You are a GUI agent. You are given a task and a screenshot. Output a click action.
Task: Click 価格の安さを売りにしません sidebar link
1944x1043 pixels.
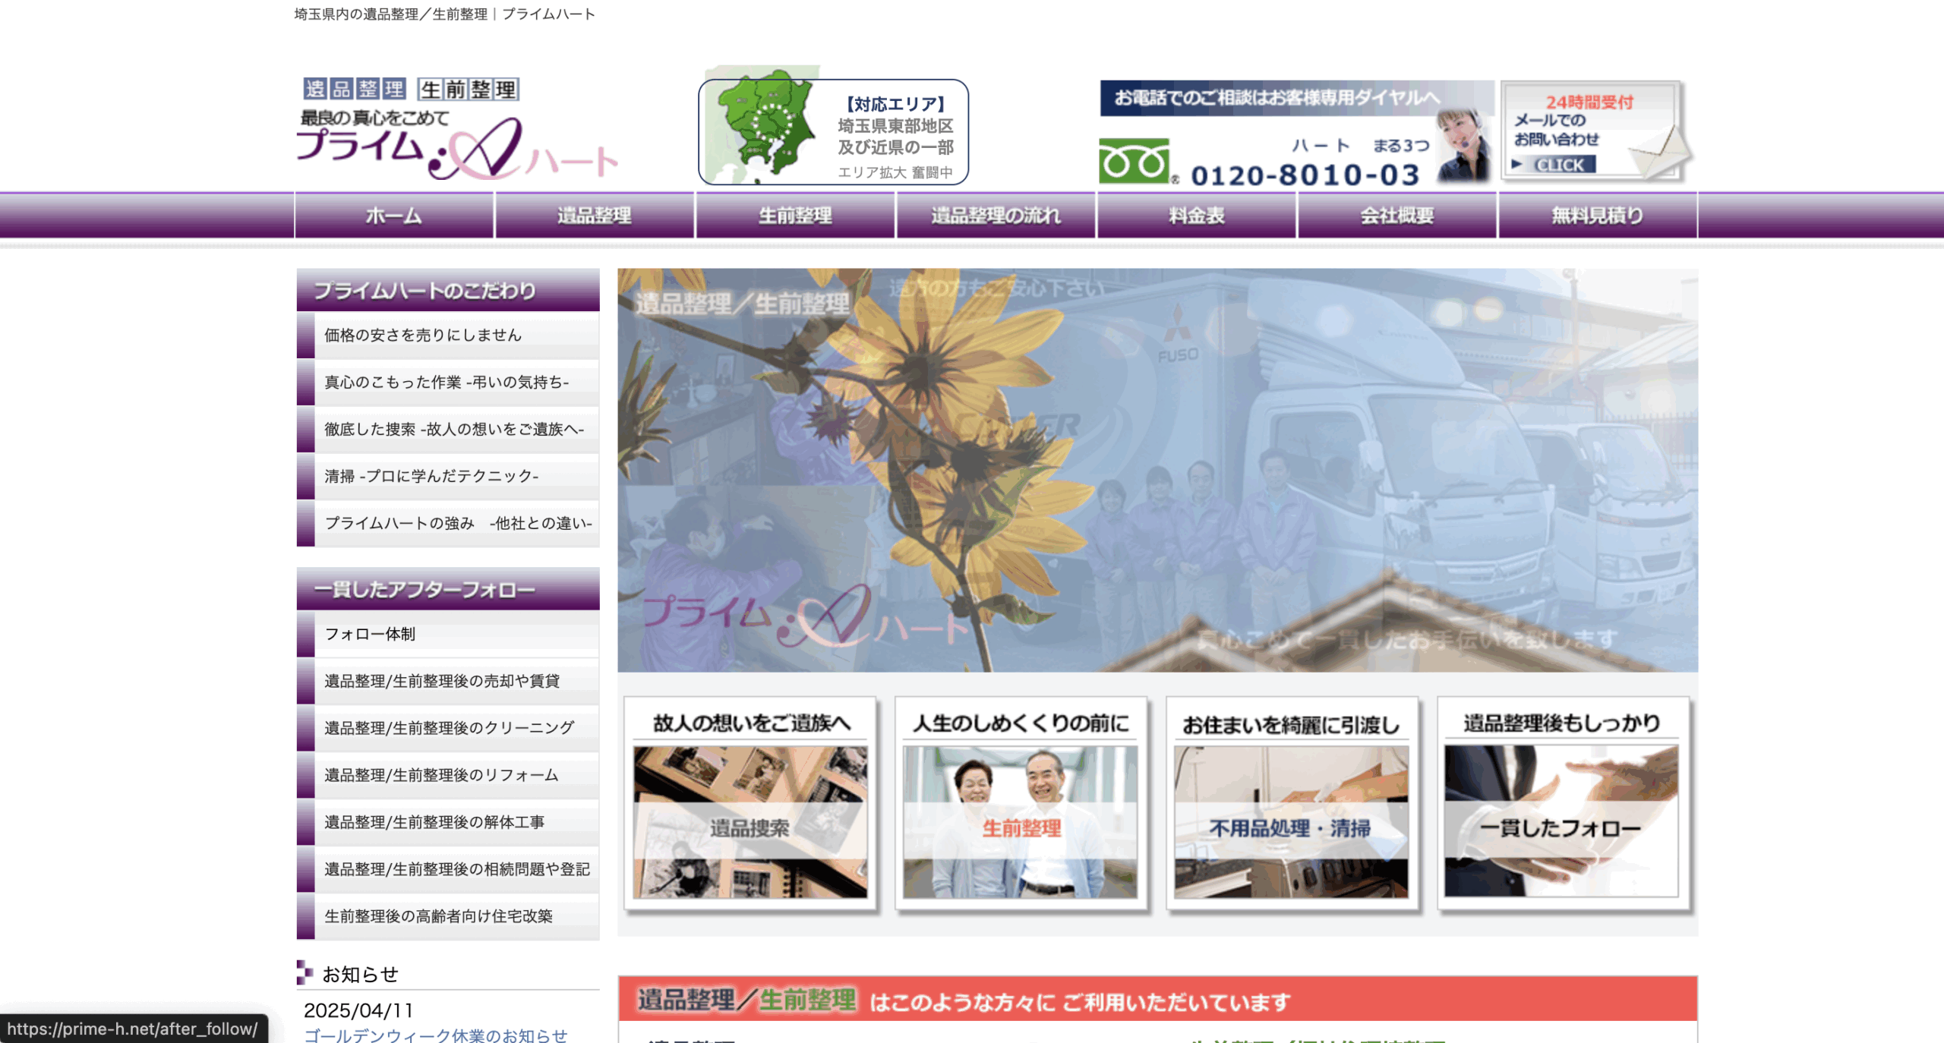423,336
